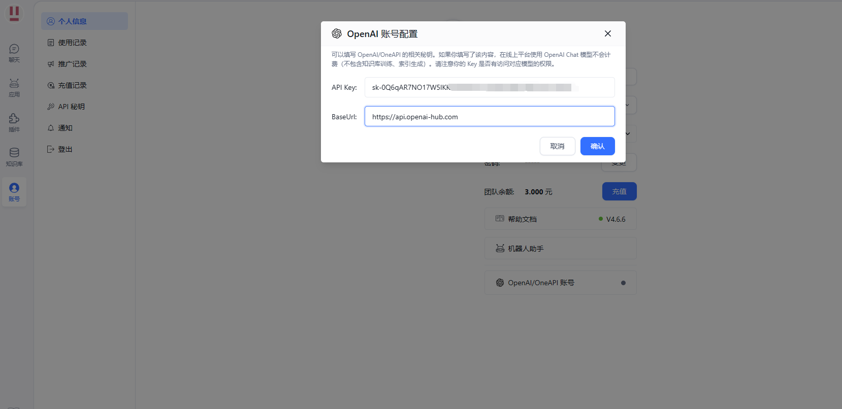Select the 账号 account section
Viewport: 842px width, 409px height.
(x=14, y=192)
